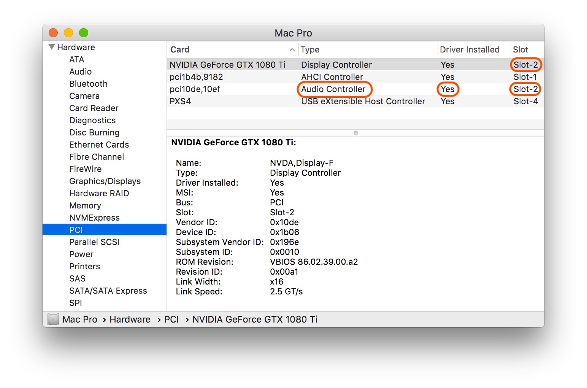
Task: Click the Vendor ID value 0x10de
Action: (x=284, y=222)
